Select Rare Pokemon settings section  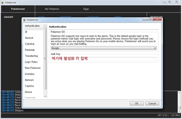[x=33, y=68]
